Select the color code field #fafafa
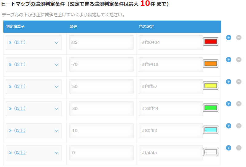Image resolution: width=246 pixels, height=167 pixels. [171, 153]
